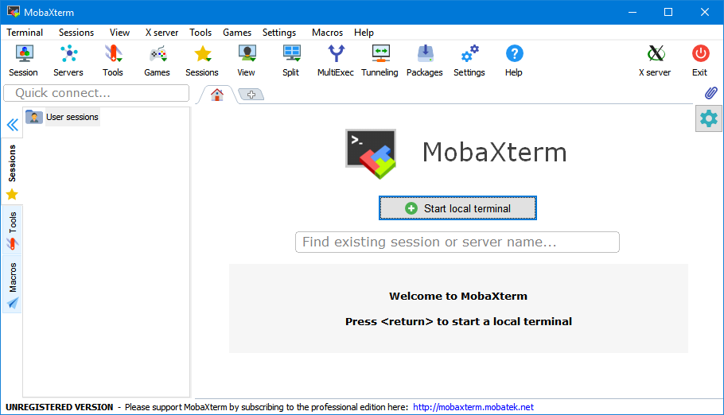Screen dimensions: 724x415
Task: Activate the MultiExec toolbar icon
Action: [x=336, y=60]
